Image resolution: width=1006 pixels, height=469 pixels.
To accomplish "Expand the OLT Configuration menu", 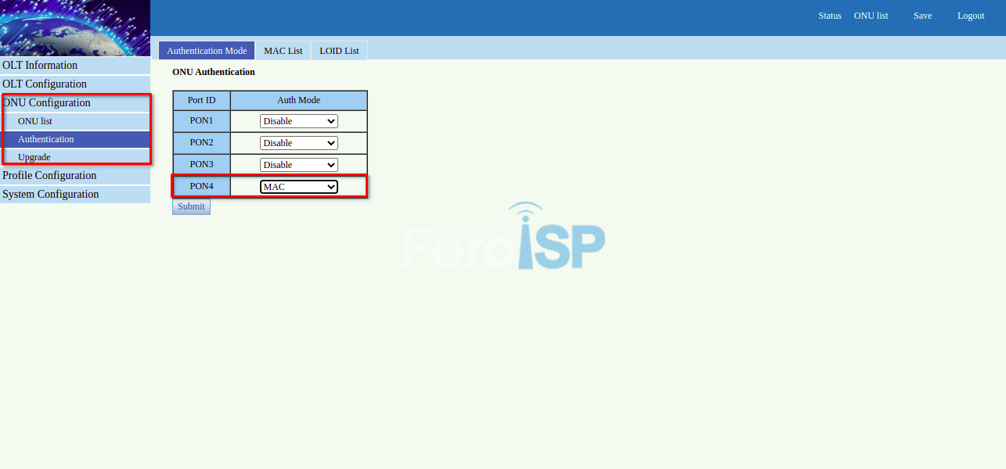I will pyautogui.click(x=45, y=84).
